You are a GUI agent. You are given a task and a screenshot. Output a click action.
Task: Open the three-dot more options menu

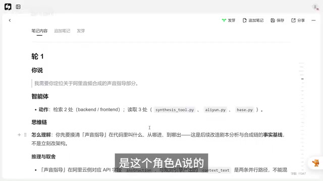click(x=313, y=20)
